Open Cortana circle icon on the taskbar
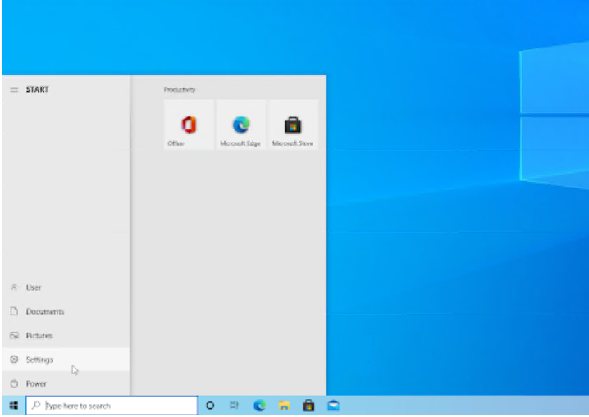 pos(210,406)
